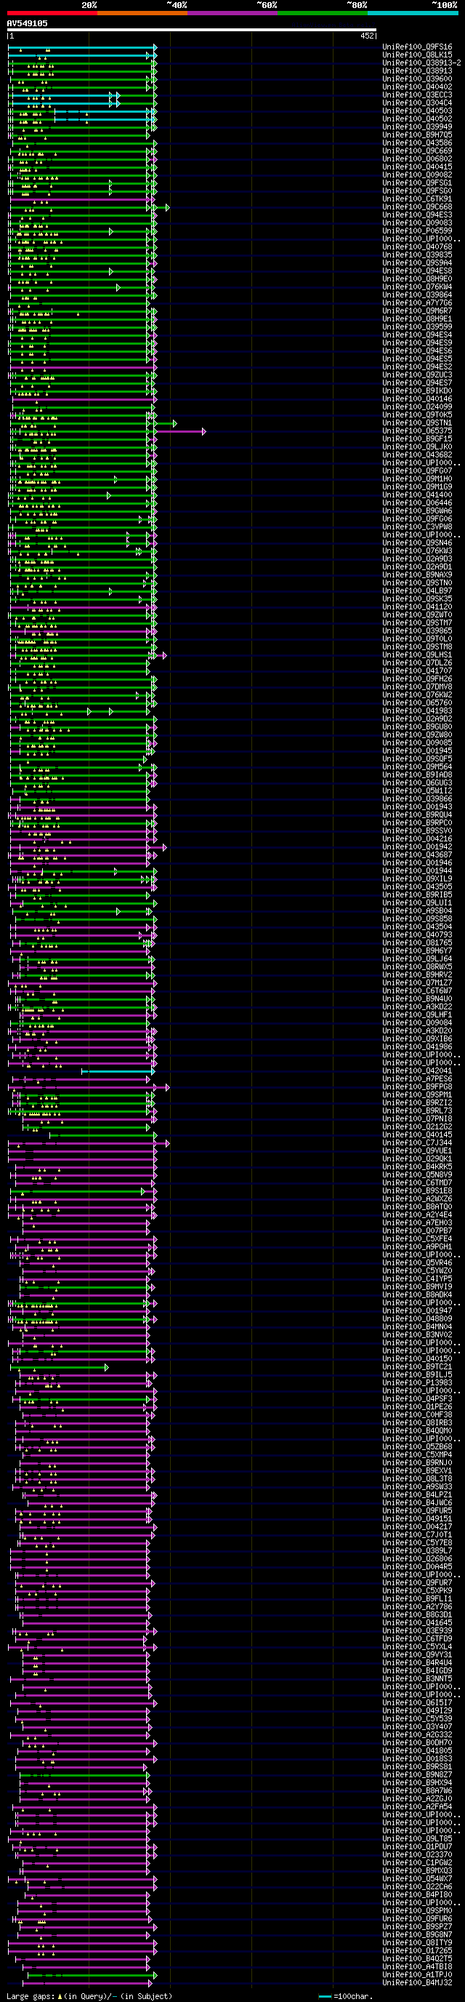Viewport: 465px width, 2002px height.
Task: Click the orange ~40% legend segment
Action: pos(142,13)
